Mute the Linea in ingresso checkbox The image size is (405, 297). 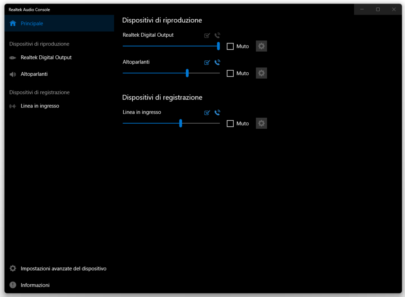click(x=230, y=124)
